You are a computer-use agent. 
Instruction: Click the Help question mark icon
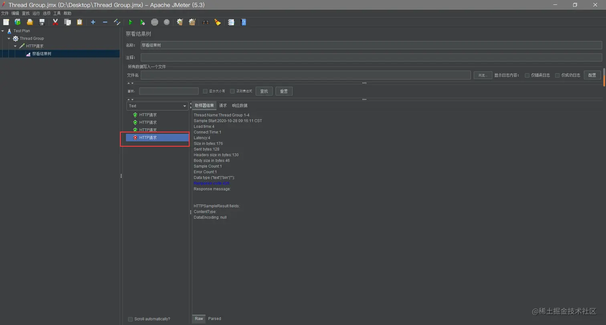point(243,22)
